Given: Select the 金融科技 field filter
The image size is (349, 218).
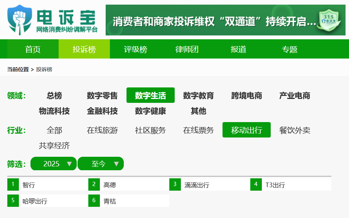Looking at the screenshot, I should (102, 111).
